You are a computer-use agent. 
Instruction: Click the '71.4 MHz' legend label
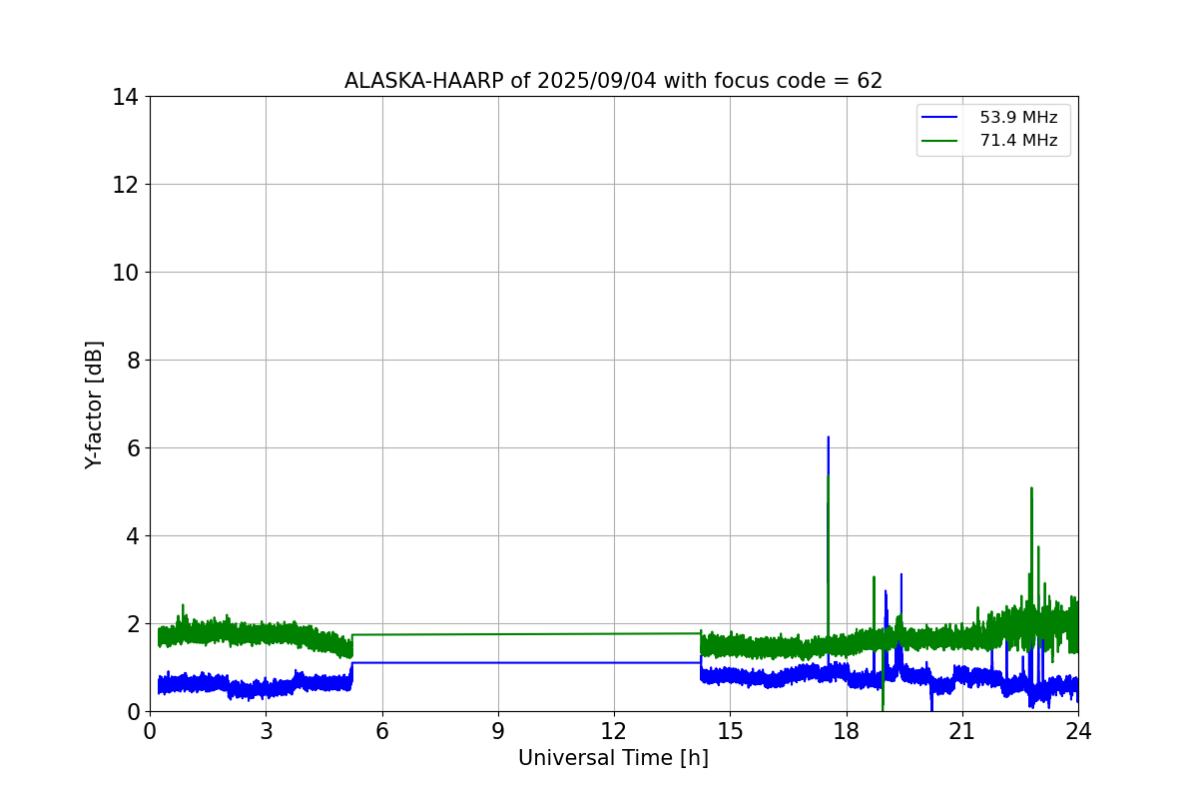pos(1018,141)
